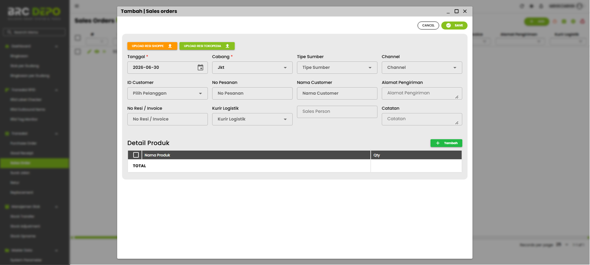Open the Tanggal calendar picker icon
The height and width of the screenshot is (265, 590).
point(201,67)
